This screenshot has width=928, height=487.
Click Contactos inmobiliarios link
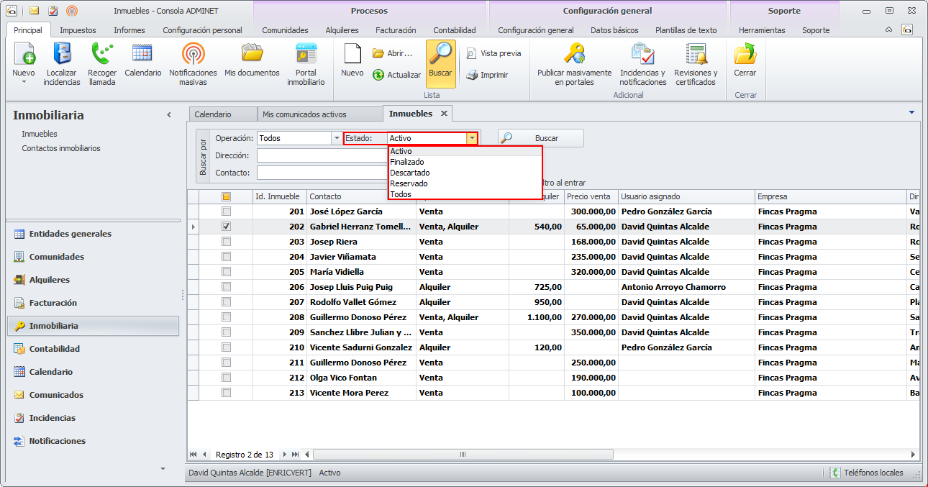pyautogui.click(x=61, y=148)
